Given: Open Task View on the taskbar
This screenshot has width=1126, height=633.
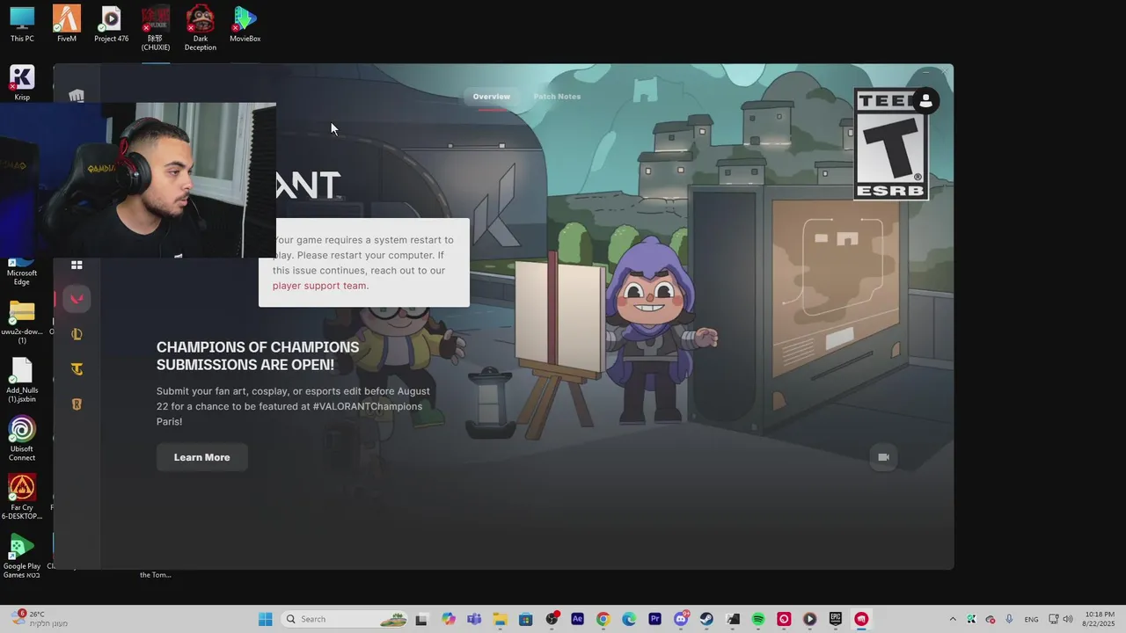Looking at the screenshot, I should tap(421, 619).
